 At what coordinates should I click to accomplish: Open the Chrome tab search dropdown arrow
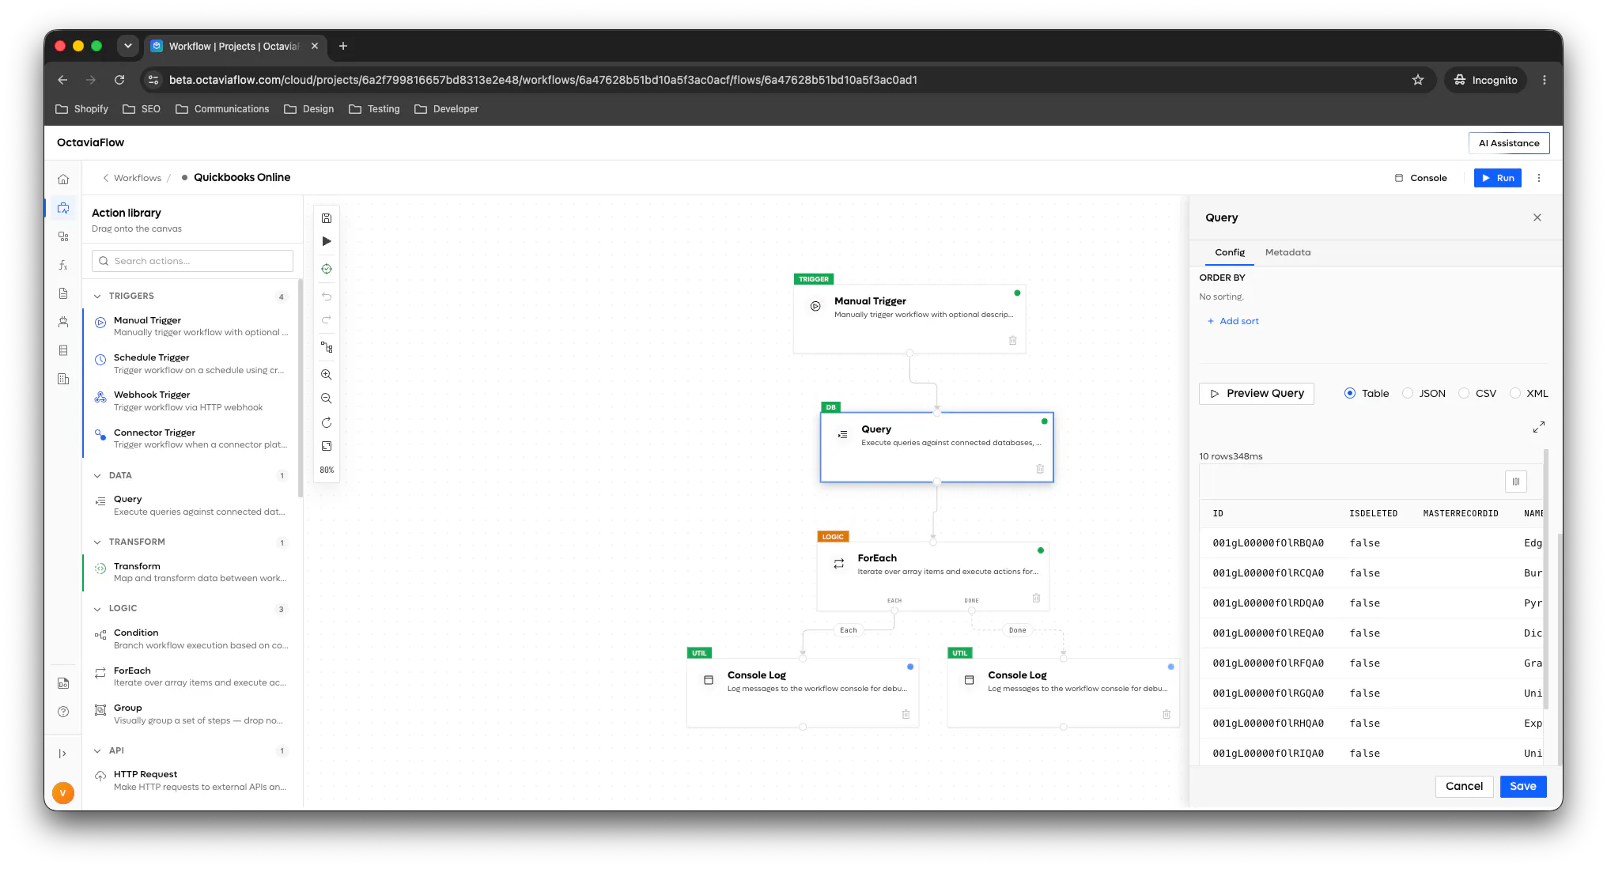pyautogui.click(x=128, y=46)
